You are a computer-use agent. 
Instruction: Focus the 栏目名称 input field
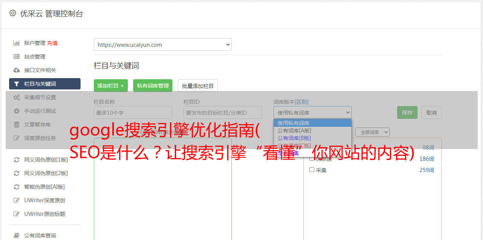pos(133,112)
